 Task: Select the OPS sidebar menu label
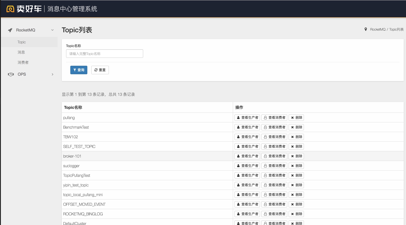[22, 74]
